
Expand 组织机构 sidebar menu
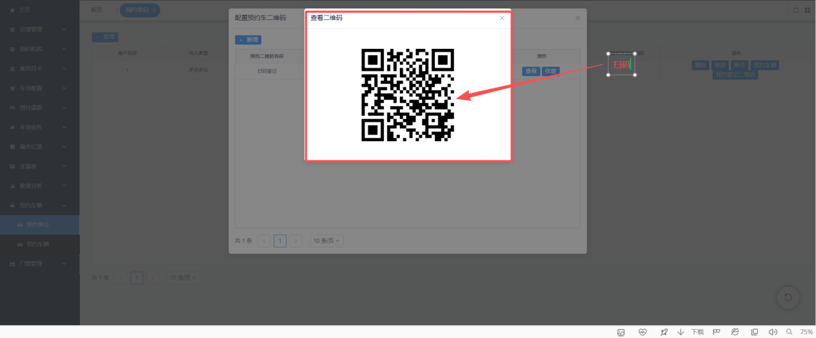40,49
